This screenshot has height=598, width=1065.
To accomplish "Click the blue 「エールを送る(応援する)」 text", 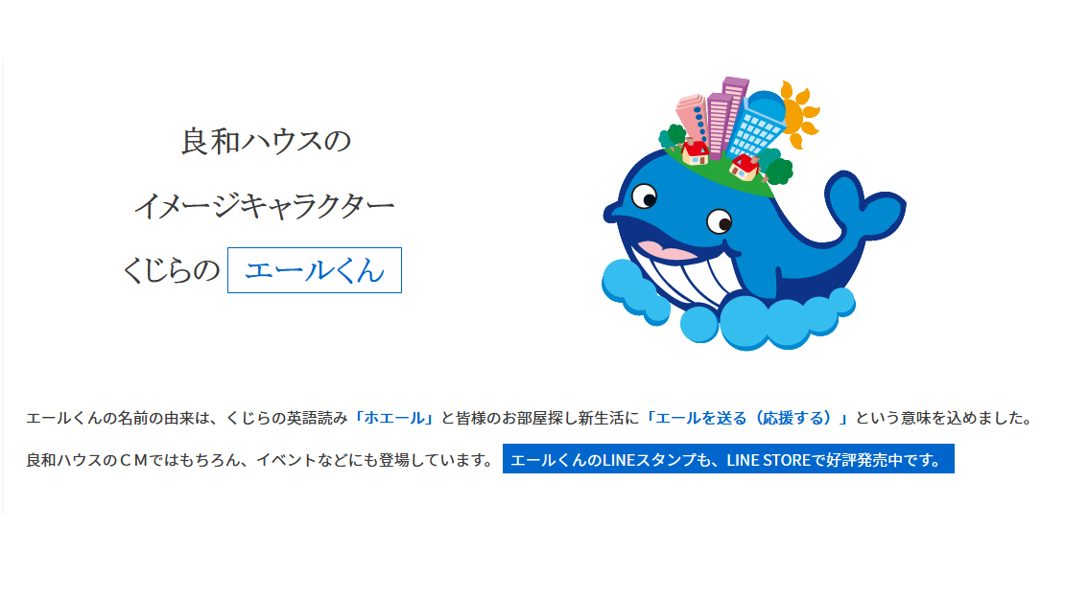I will pos(745,418).
